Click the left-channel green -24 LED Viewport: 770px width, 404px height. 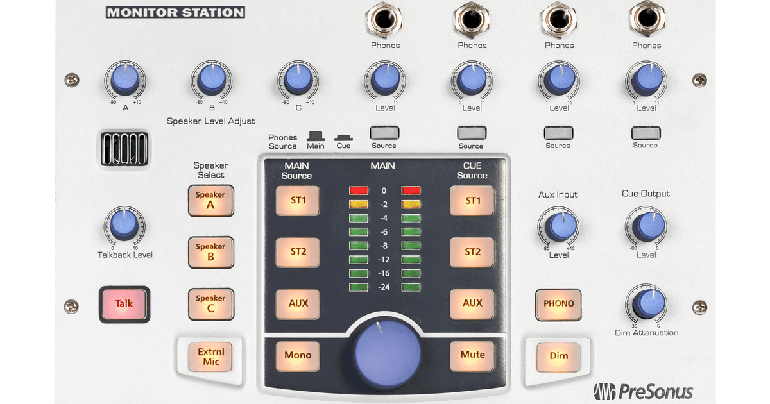[359, 287]
